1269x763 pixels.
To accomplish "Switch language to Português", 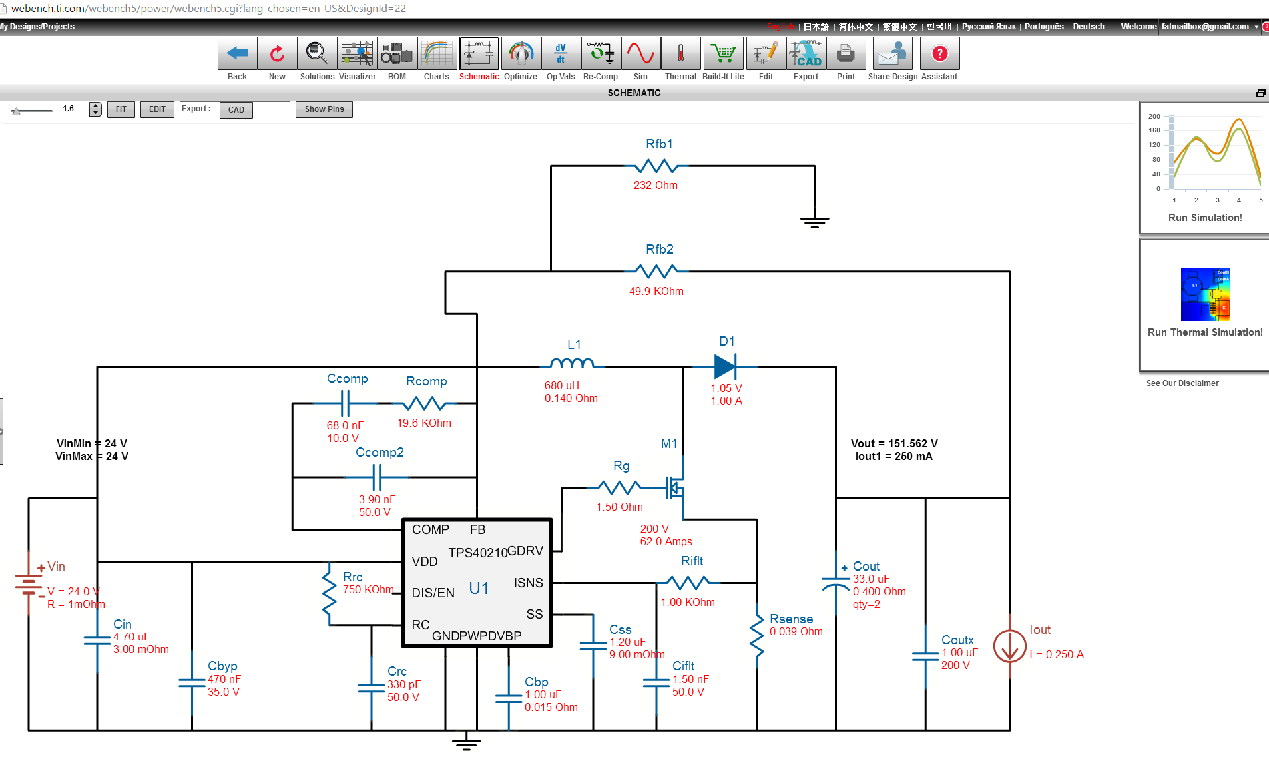I will click(x=1044, y=27).
